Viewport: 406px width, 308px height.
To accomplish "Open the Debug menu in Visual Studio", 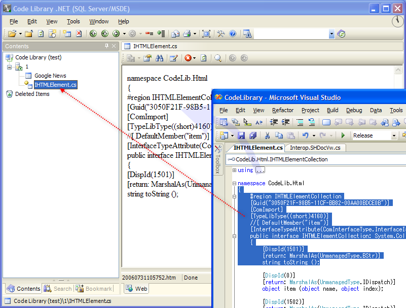I will pyautogui.click(x=354, y=110).
